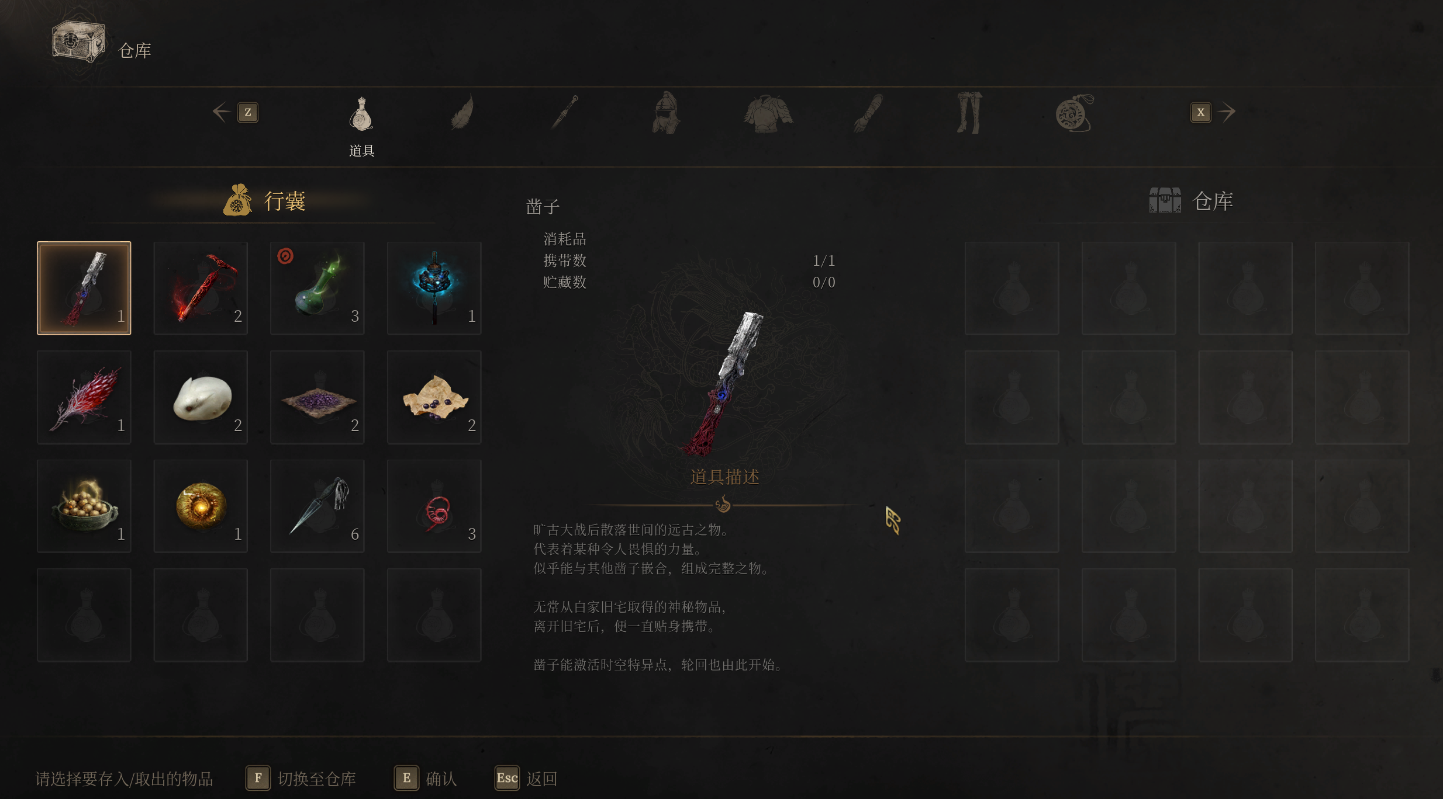Select the red coiled thread item
Image resolution: width=1443 pixels, height=799 pixels.
click(x=434, y=506)
